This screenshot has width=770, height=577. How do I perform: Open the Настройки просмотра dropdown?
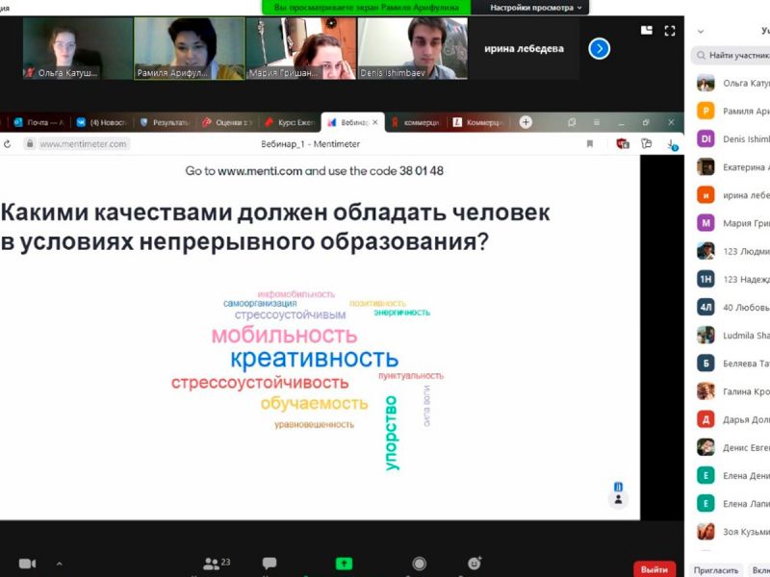(x=536, y=8)
